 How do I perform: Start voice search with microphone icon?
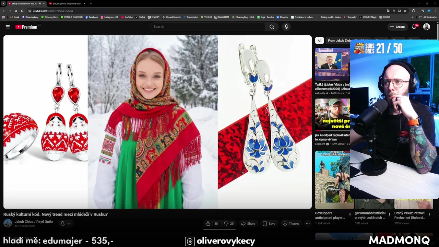click(286, 27)
